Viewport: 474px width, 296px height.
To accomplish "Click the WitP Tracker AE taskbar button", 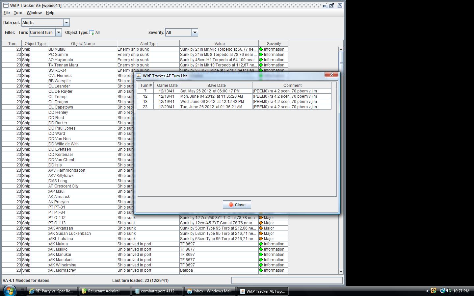I will 263,291.
